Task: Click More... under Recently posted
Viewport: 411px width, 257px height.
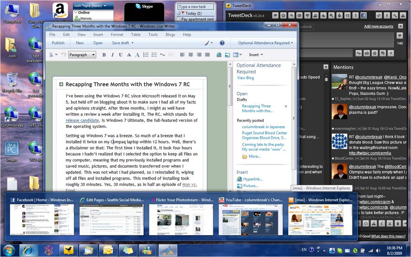Action: pyautogui.click(x=254, y=156)
